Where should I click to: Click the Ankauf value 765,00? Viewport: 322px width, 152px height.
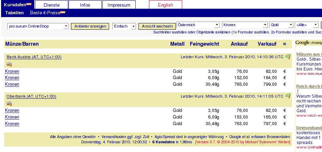pyautogui.click(x=241, y=84)
